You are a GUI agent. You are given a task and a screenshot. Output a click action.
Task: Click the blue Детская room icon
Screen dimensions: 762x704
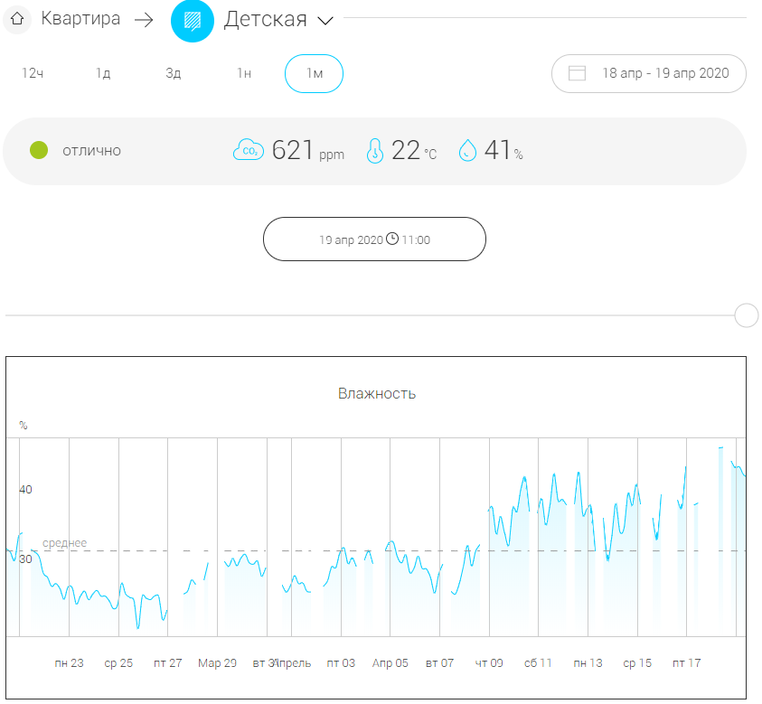point(192,20)
